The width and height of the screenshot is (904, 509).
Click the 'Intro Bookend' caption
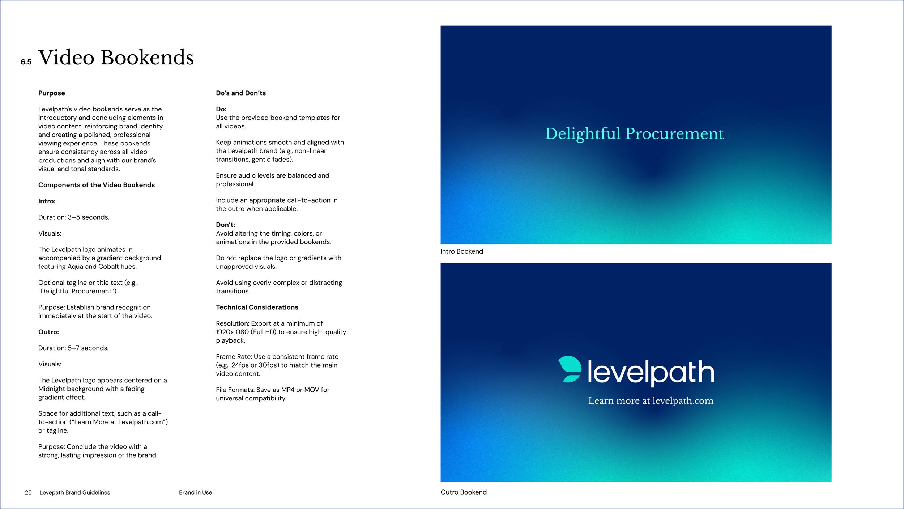click(462, 251)
